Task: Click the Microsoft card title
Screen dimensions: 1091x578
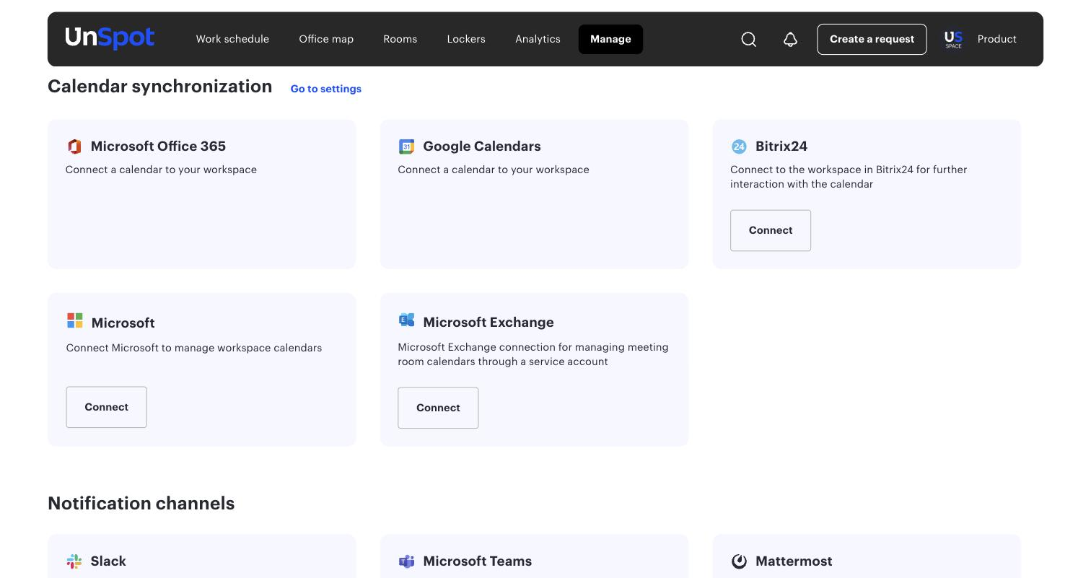Action: [x=123, y=323]
